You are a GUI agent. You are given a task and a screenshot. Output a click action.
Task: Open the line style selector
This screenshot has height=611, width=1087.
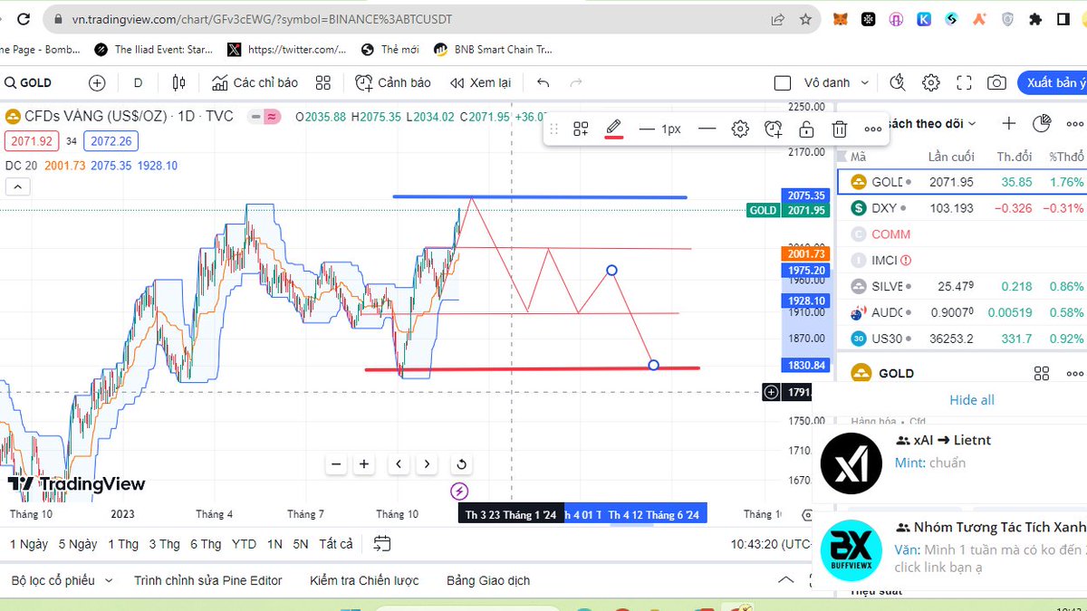707,129
